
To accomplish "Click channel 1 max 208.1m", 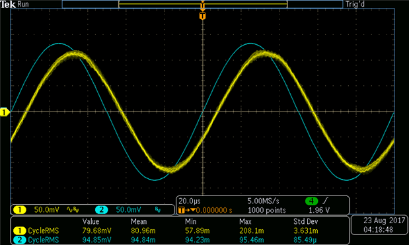I will tap(252, 231).
